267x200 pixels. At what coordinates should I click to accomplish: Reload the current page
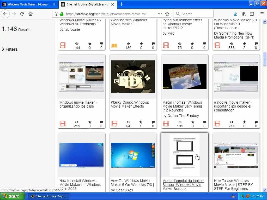22,14
